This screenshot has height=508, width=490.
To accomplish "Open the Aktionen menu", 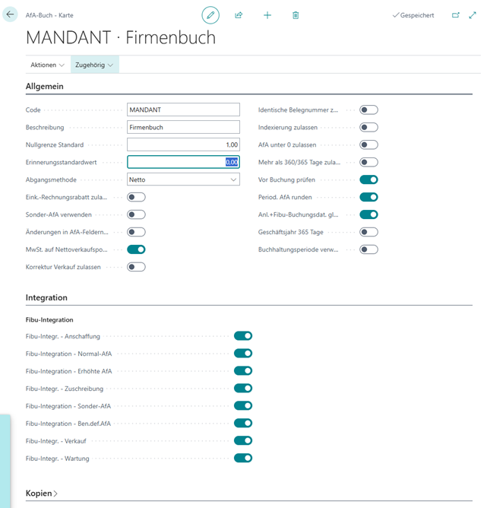I will tap(47, 65).
